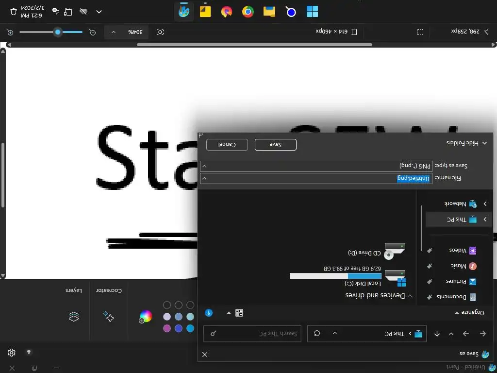Launch the Cocreator tool in Paint

[109, 307]
